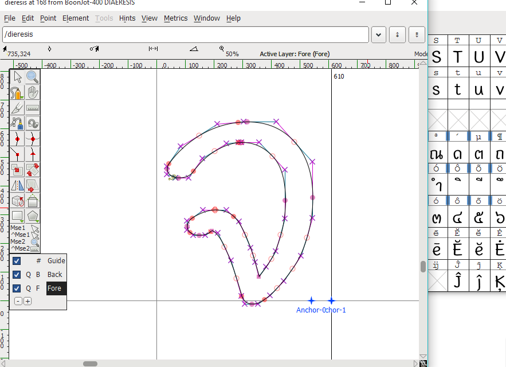Click the vertical scrollbar thumb of glyph canvas
This screenshot has width=506, height=367.
(x=423, y=267)
